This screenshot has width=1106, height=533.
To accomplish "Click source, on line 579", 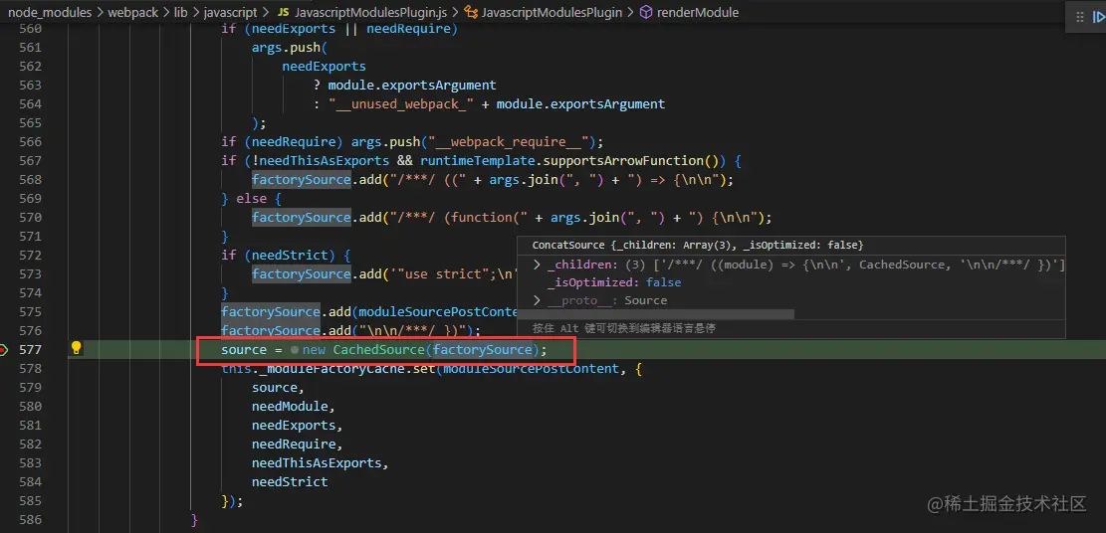I will (x=278, y=387).
